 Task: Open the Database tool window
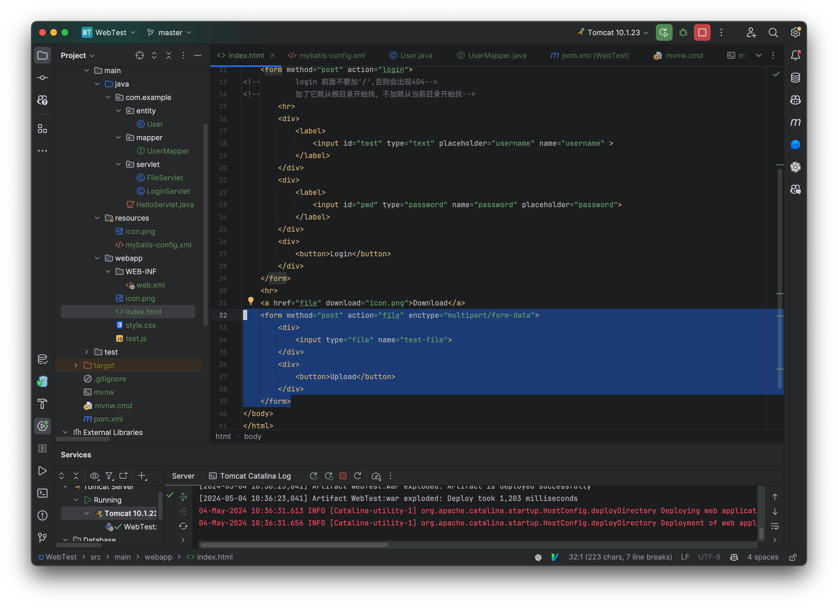(x=796, y=78)
